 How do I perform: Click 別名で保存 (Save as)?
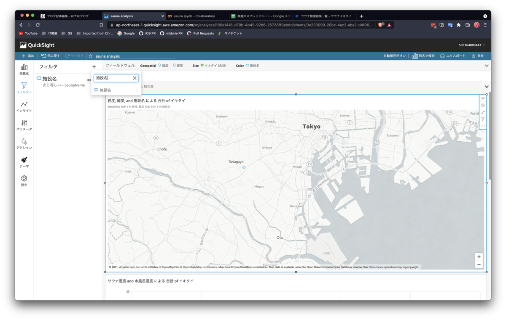423,56
